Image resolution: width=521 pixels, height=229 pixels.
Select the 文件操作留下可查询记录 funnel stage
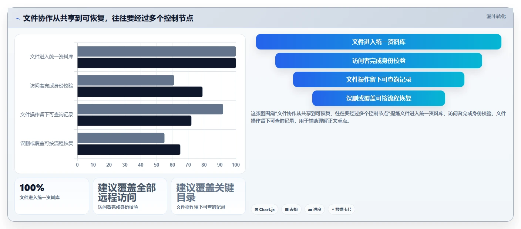(x=379, y=79)
